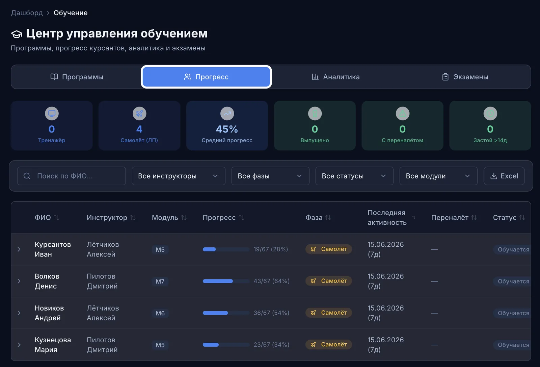Click airplane icon in Курсантов Иван phase badge
The height and width of the screenshot is (367, 540).
point(314,249)
